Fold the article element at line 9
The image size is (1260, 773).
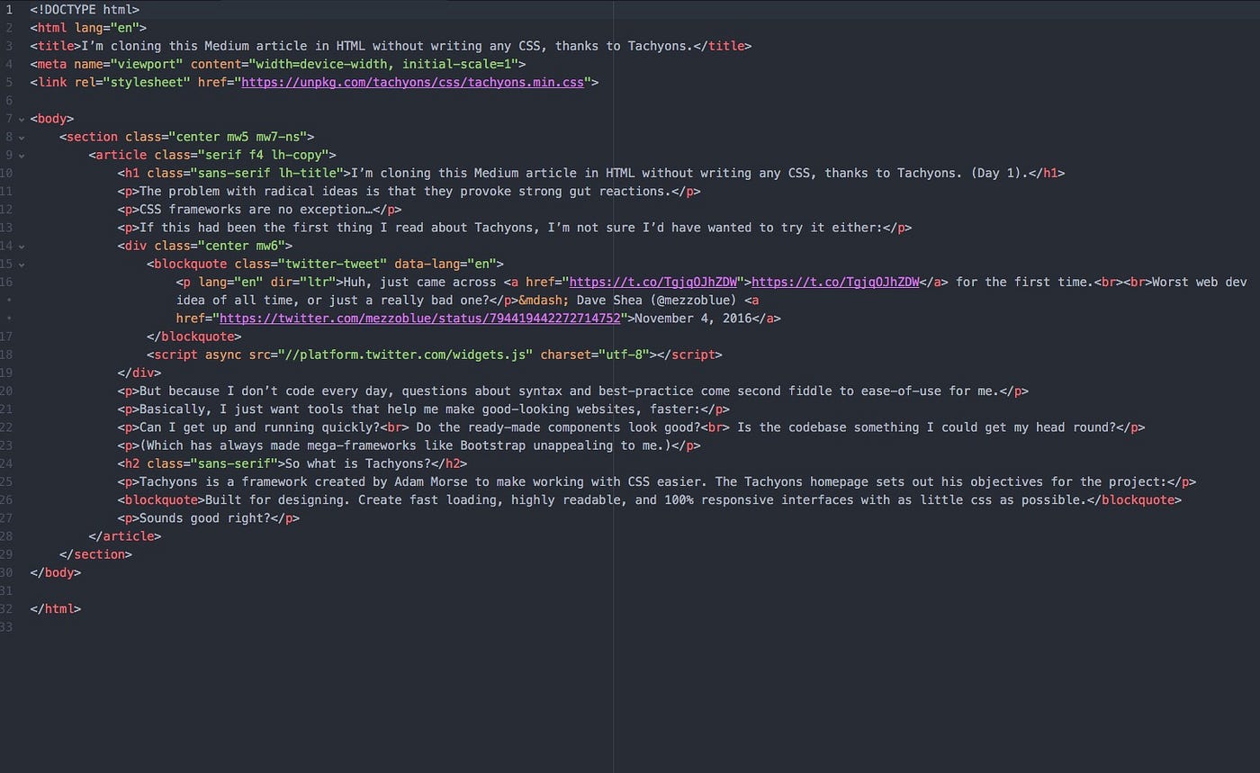(x=21, y=155)
